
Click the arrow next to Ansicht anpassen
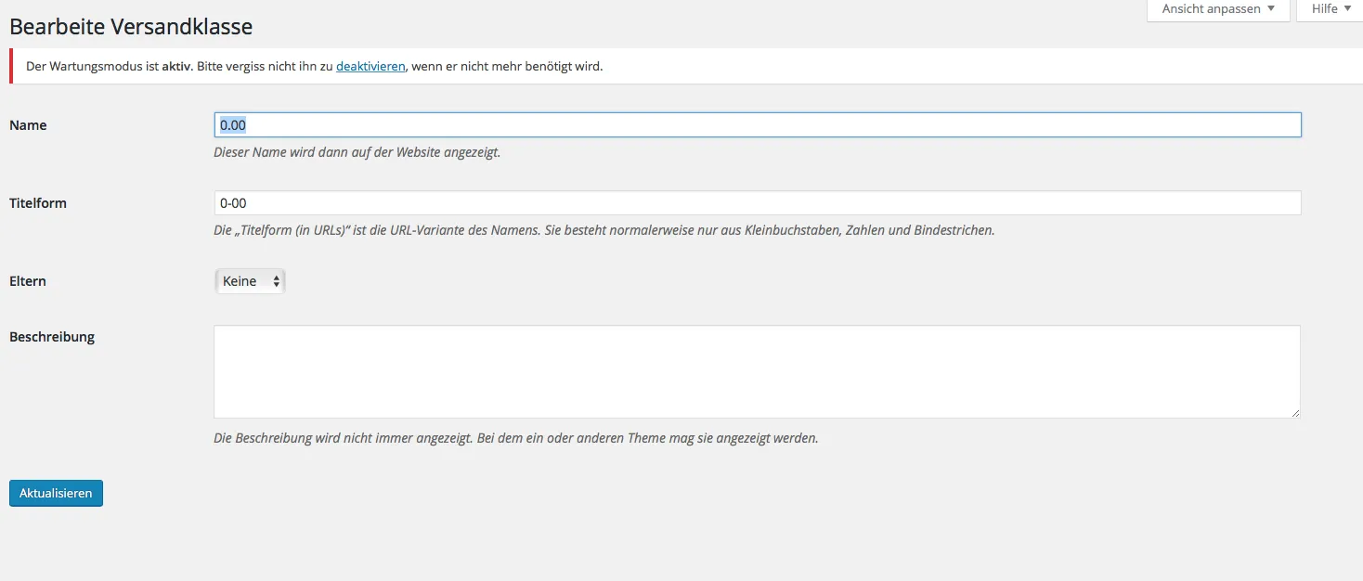1270,8
